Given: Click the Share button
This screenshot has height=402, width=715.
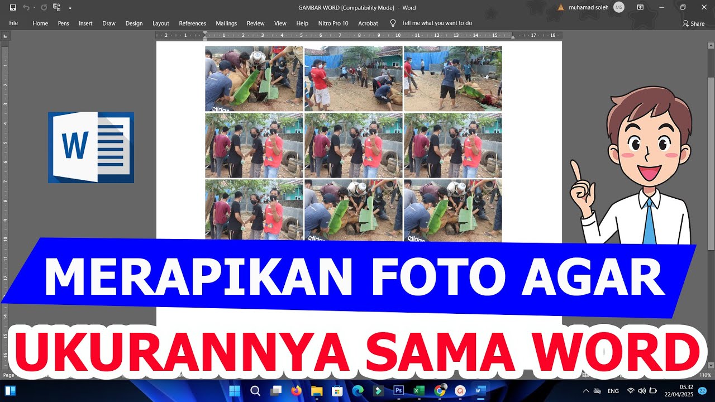Looking at the screenshot, I should 693,23.
